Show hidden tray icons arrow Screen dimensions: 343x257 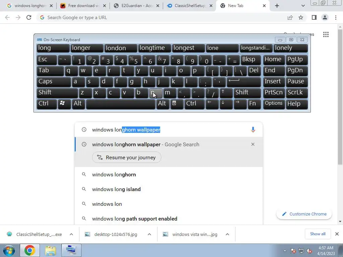(x=285, y=251)
